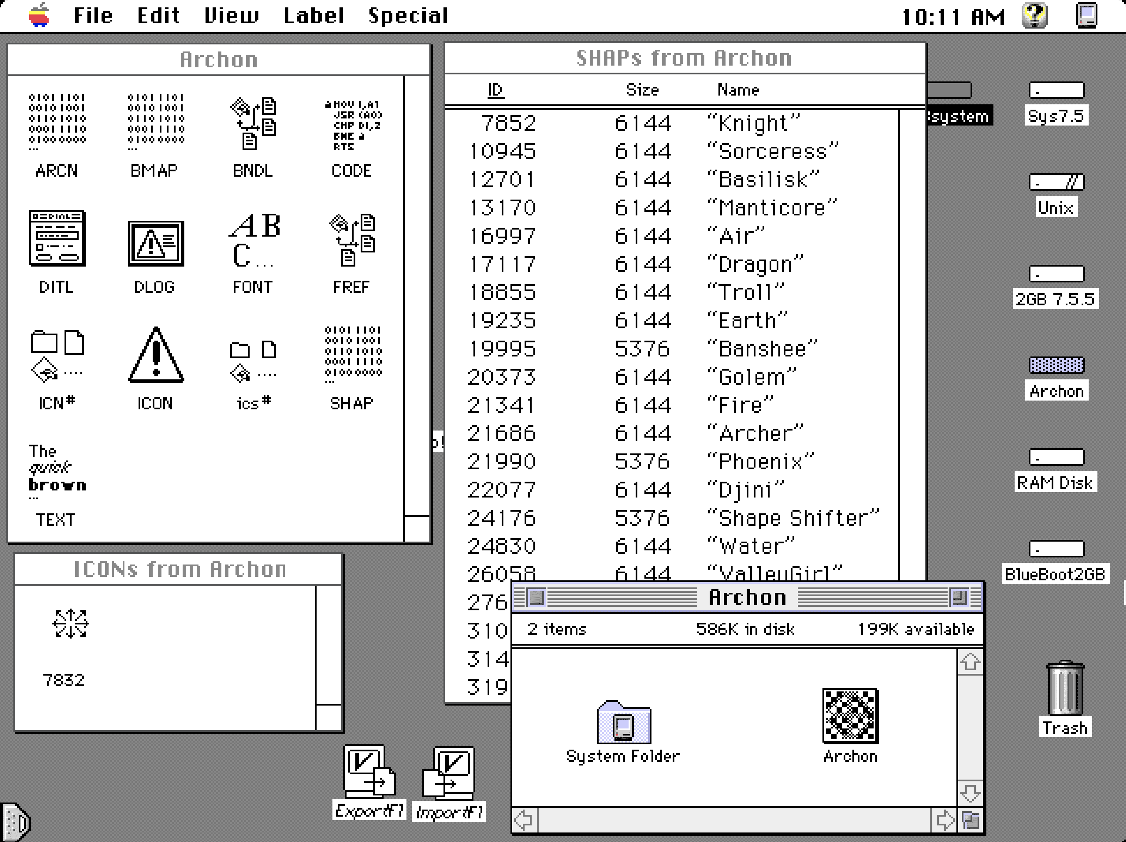This screenshot has width=1126, height=842.
Task: Select the "Dragon" SHAP row
Action: [672, 264]
